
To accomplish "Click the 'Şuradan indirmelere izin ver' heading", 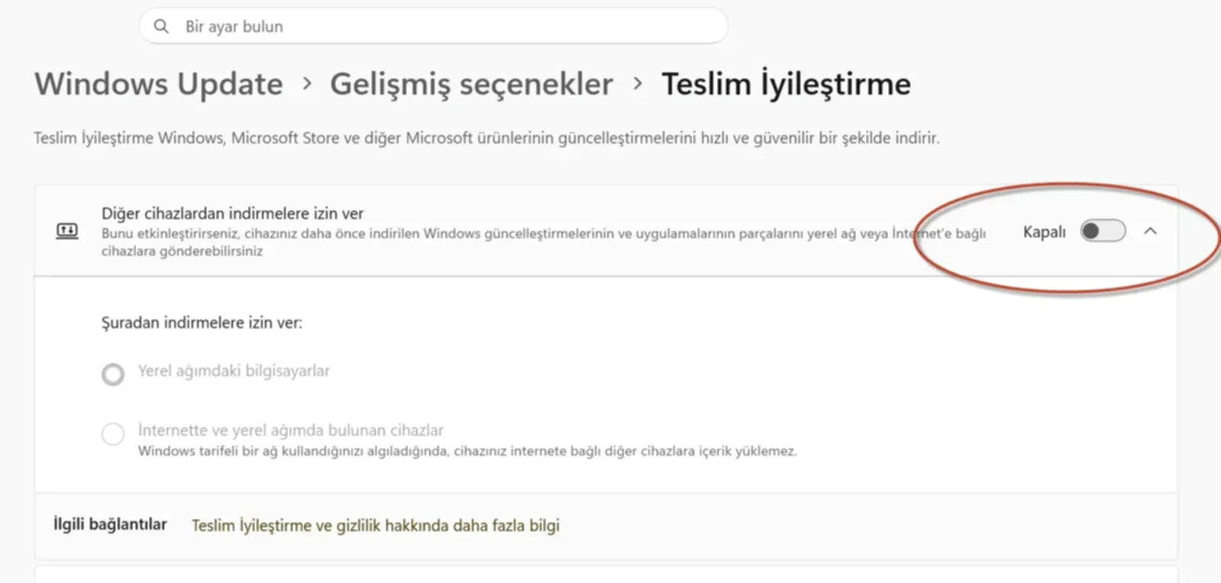I will pos(202,322).
